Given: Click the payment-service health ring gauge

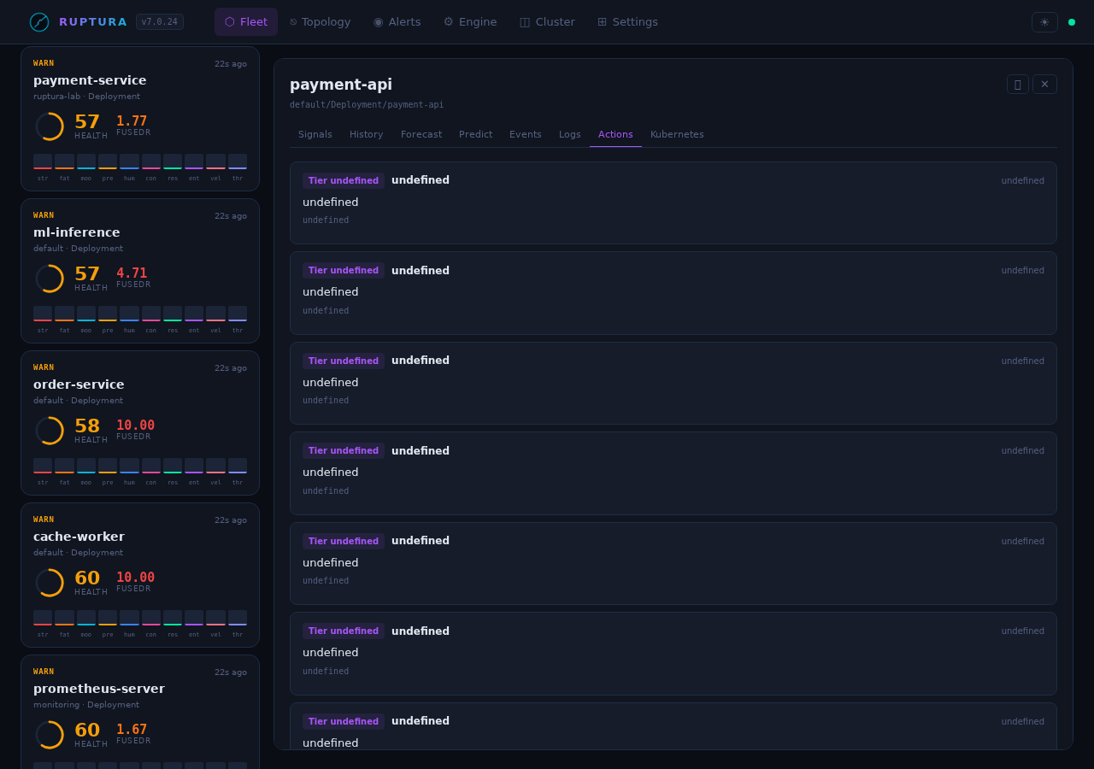Looking at the screenshot, I should click(x=50, y=126).
